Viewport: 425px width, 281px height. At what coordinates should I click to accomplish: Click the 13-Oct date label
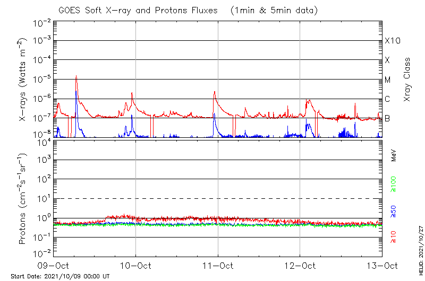(x=382, y=266)
